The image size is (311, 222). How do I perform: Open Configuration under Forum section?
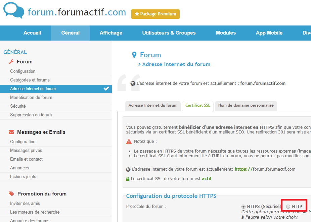coord(56,71)
